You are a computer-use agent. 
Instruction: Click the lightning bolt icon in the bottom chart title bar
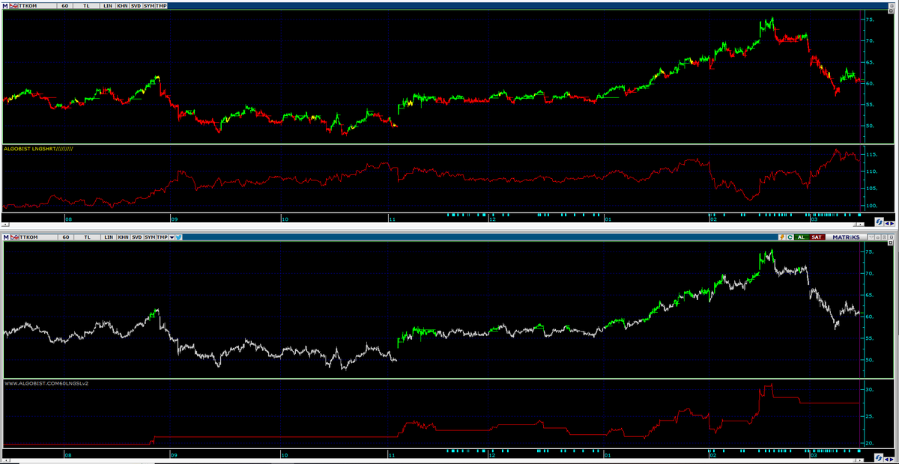pos(782,237)
